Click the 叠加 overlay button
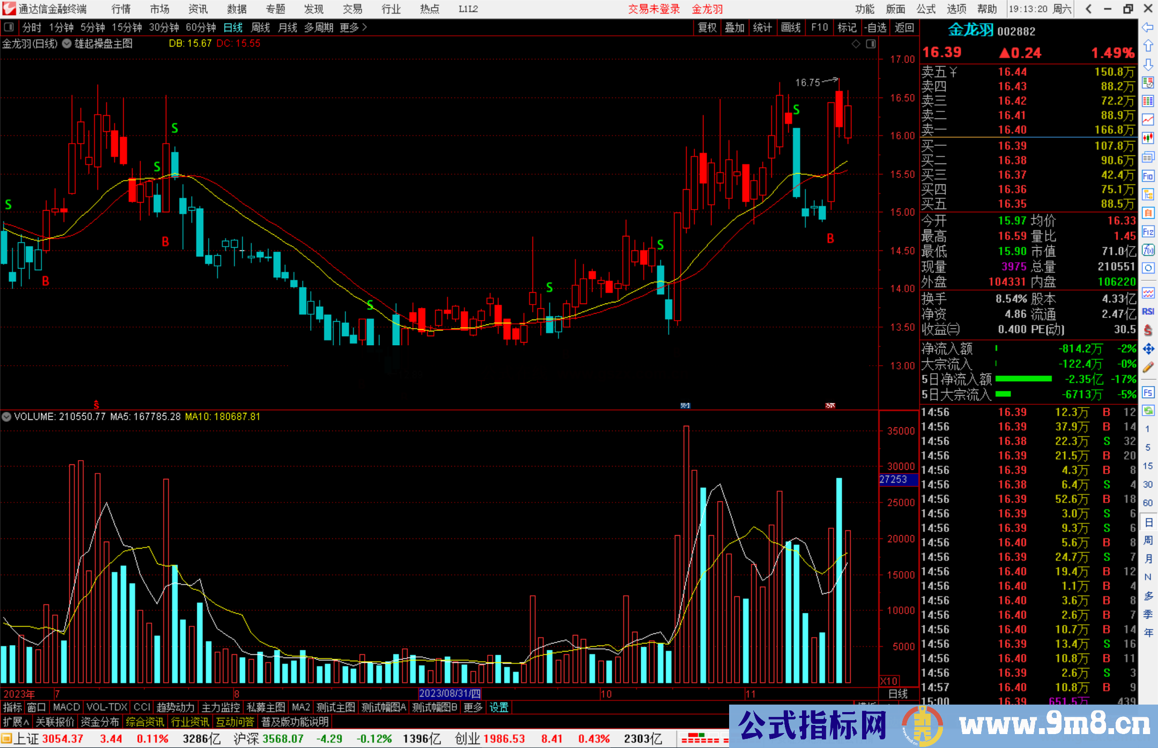Screen dimensions: 1158x748 (734, 27)
